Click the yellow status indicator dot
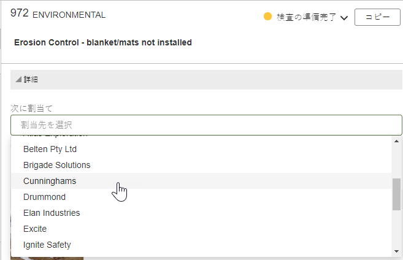 tap(267, 17)
